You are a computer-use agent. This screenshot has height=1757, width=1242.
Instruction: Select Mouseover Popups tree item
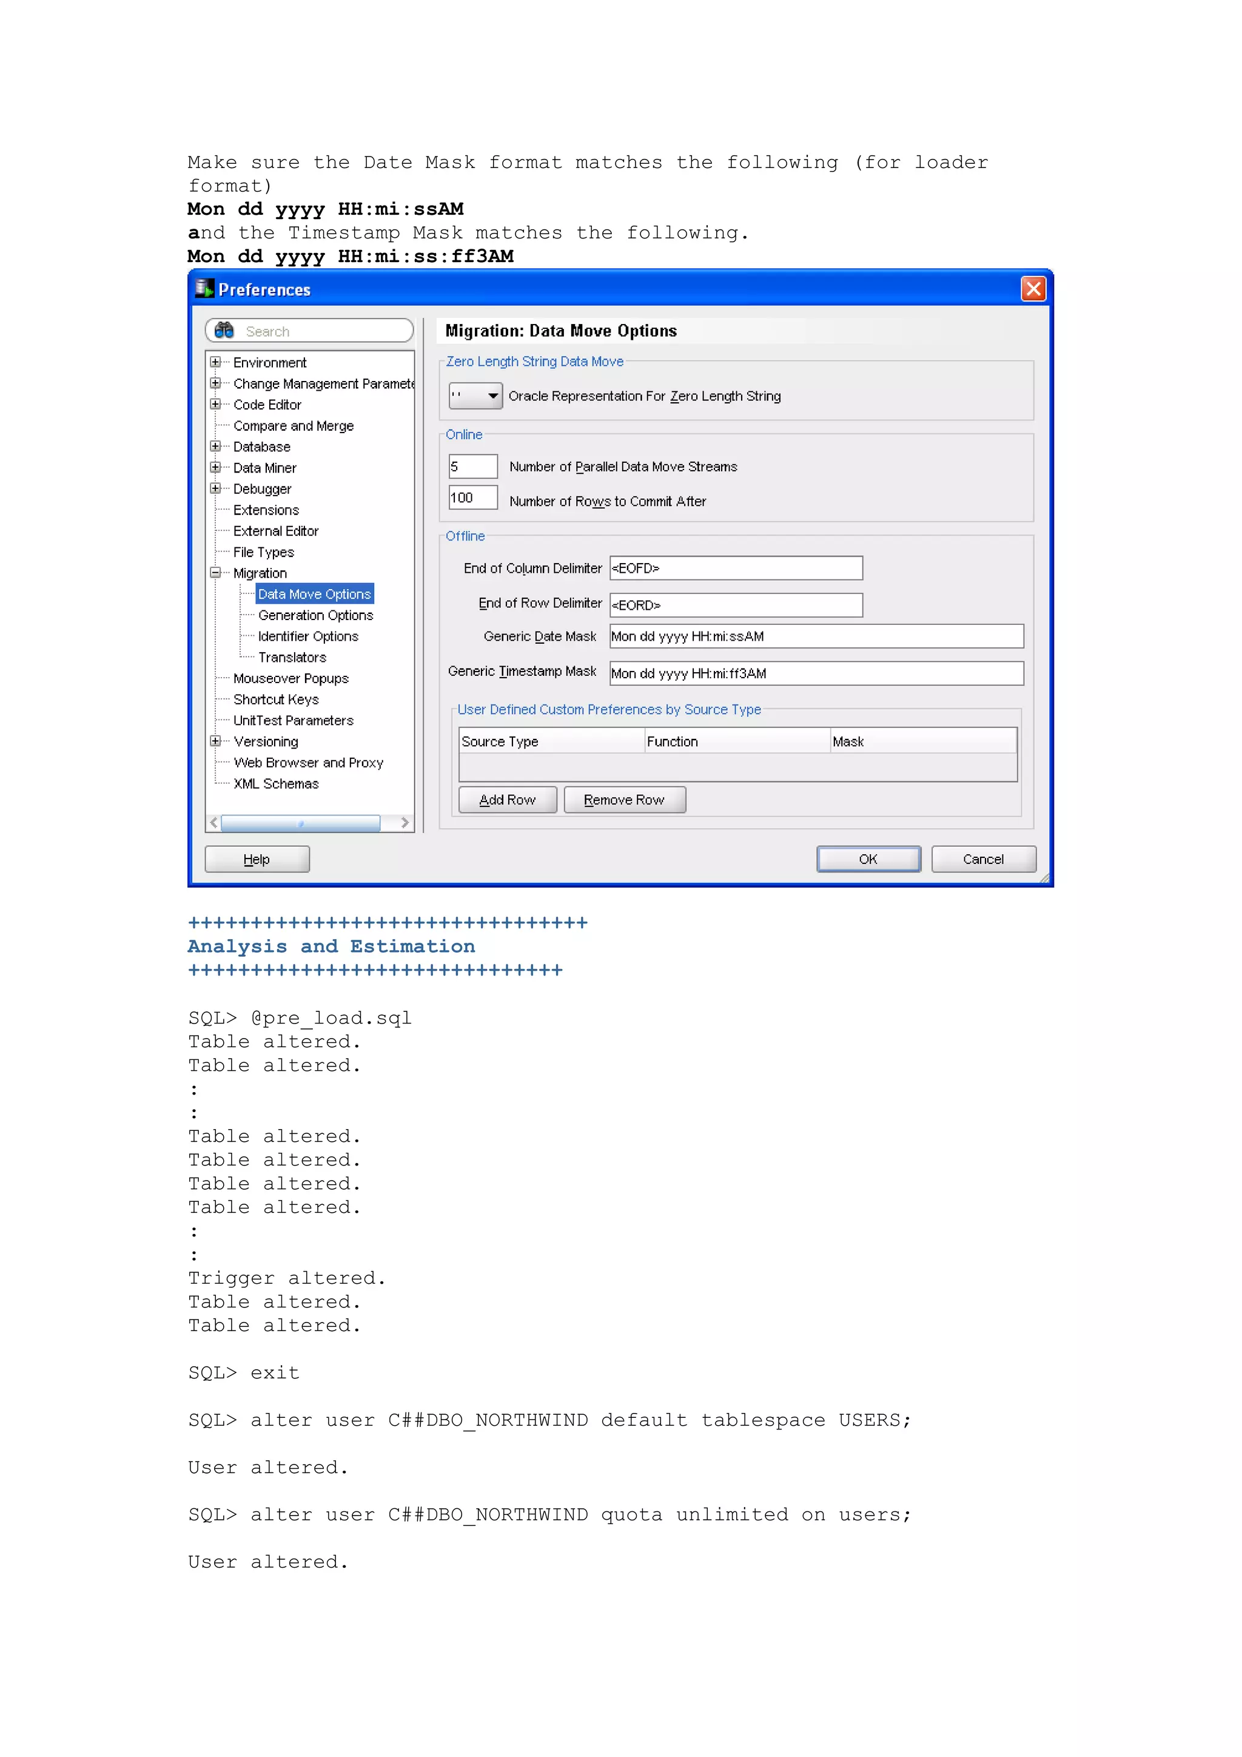pos(290,678)
